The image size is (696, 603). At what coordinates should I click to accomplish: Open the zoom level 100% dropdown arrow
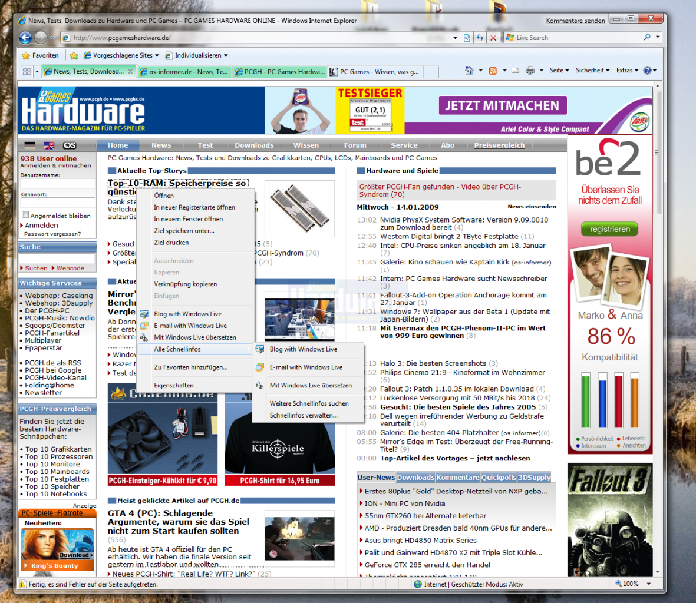648,584
